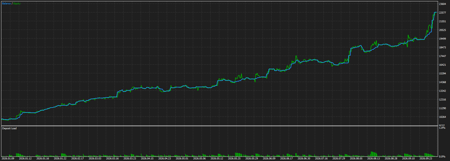Click the 2026.04.23 date label
This screenshot has height=161, width=450.
coord(165,159)
